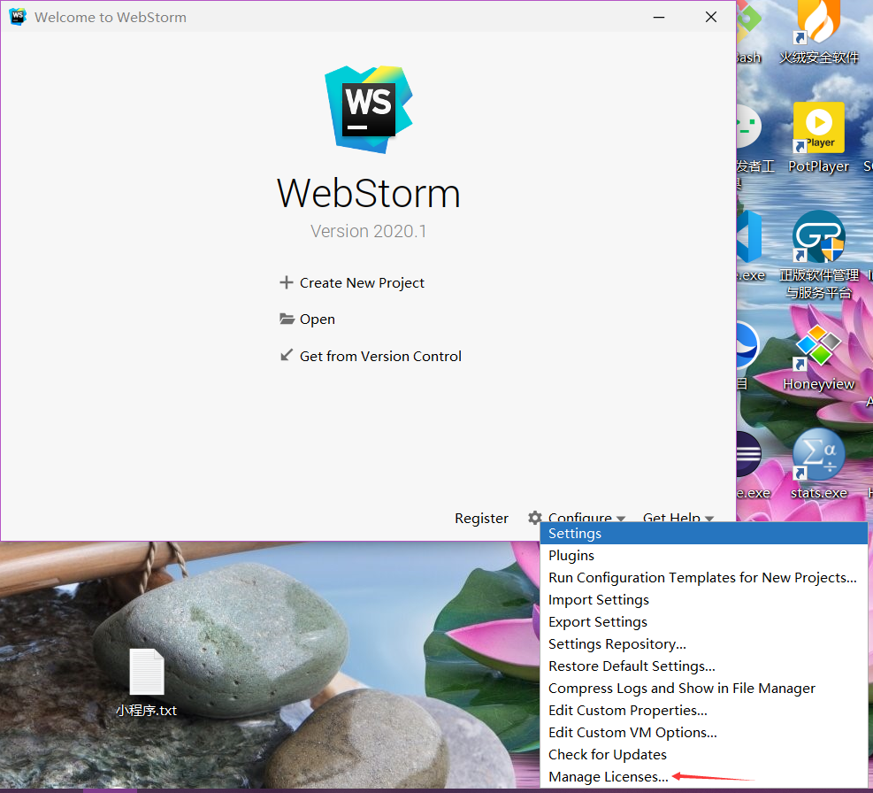Click the arrow icon for Get from Version Control
This screenshot has width=873, height=793.
coord(286,355)
